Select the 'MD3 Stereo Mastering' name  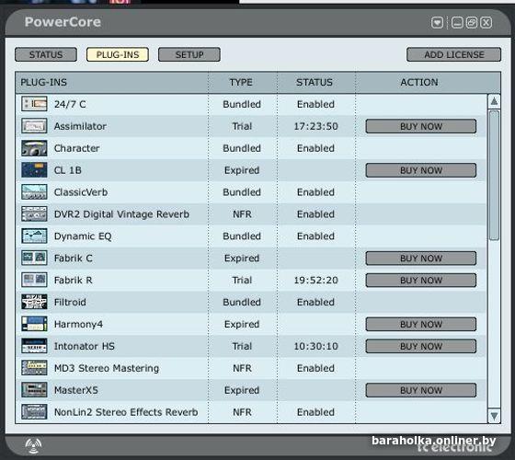click(107, 368)
